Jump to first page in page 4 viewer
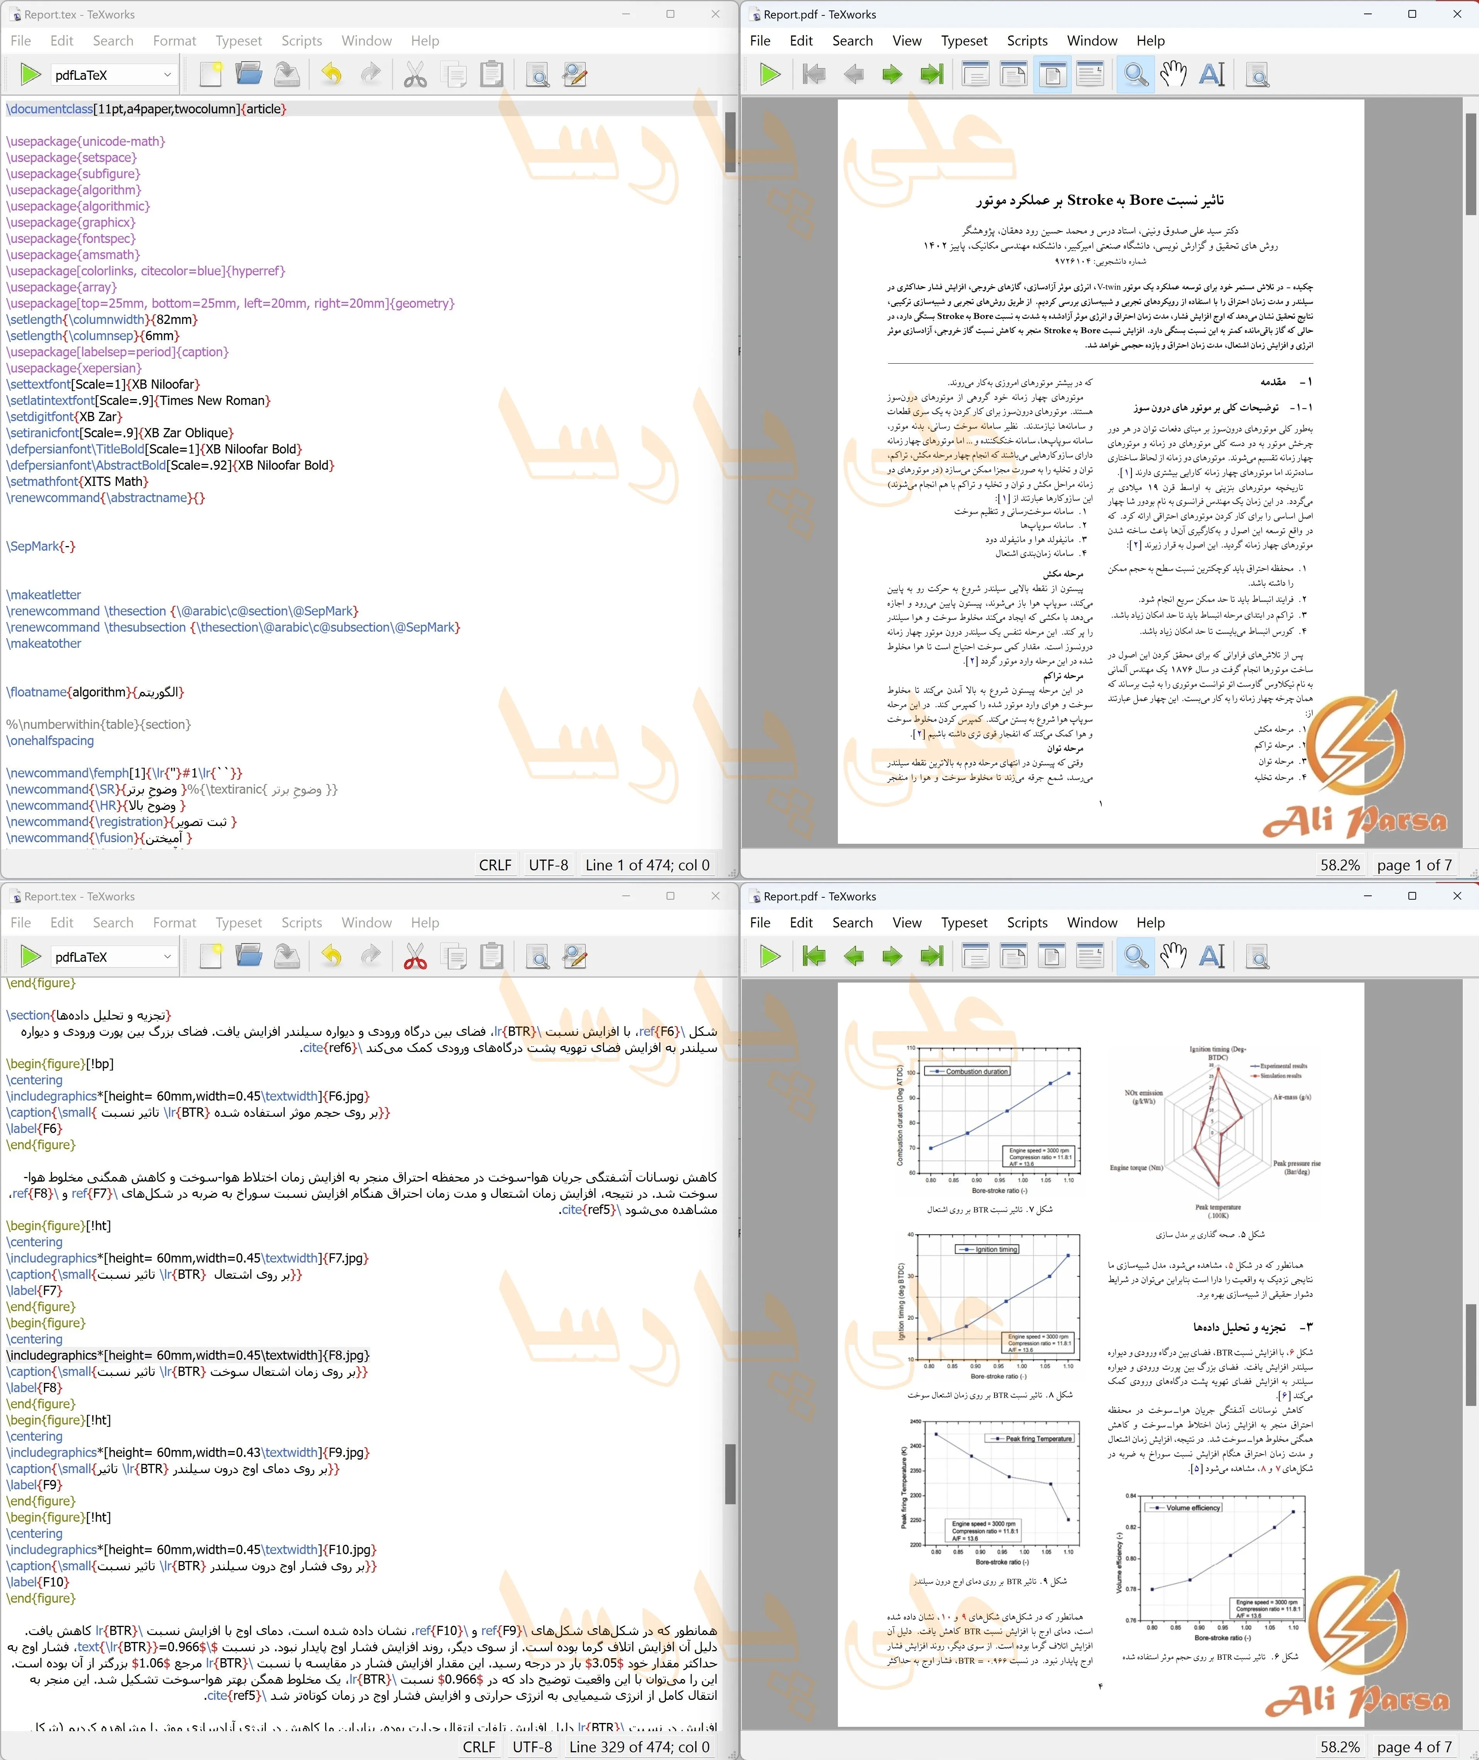This screenshot has height=1760, width=1479. click(x=813, y=956)
